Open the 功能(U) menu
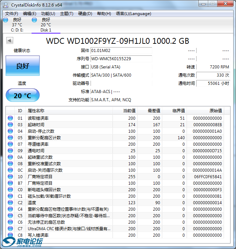 48,14
